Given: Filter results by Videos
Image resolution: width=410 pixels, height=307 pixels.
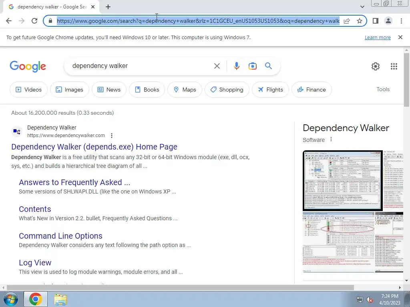Looking at the screenshot, I should (x=28, y=90).
